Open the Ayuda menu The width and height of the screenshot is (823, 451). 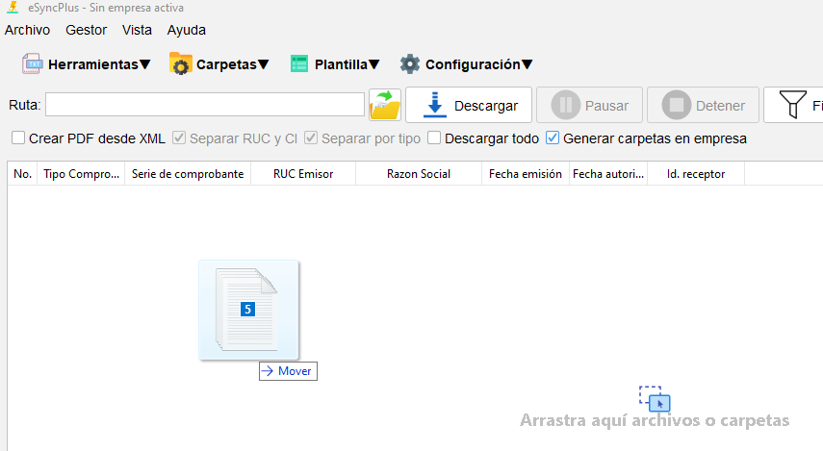tap(187, 30)
